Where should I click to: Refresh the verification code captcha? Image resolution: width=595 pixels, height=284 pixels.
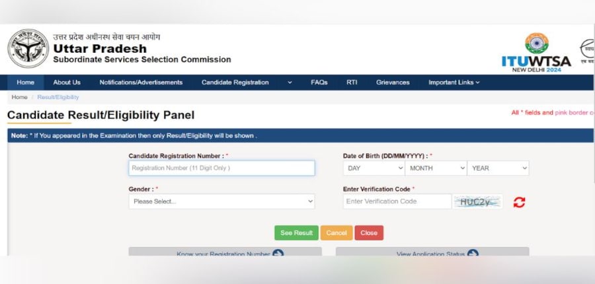519,202
